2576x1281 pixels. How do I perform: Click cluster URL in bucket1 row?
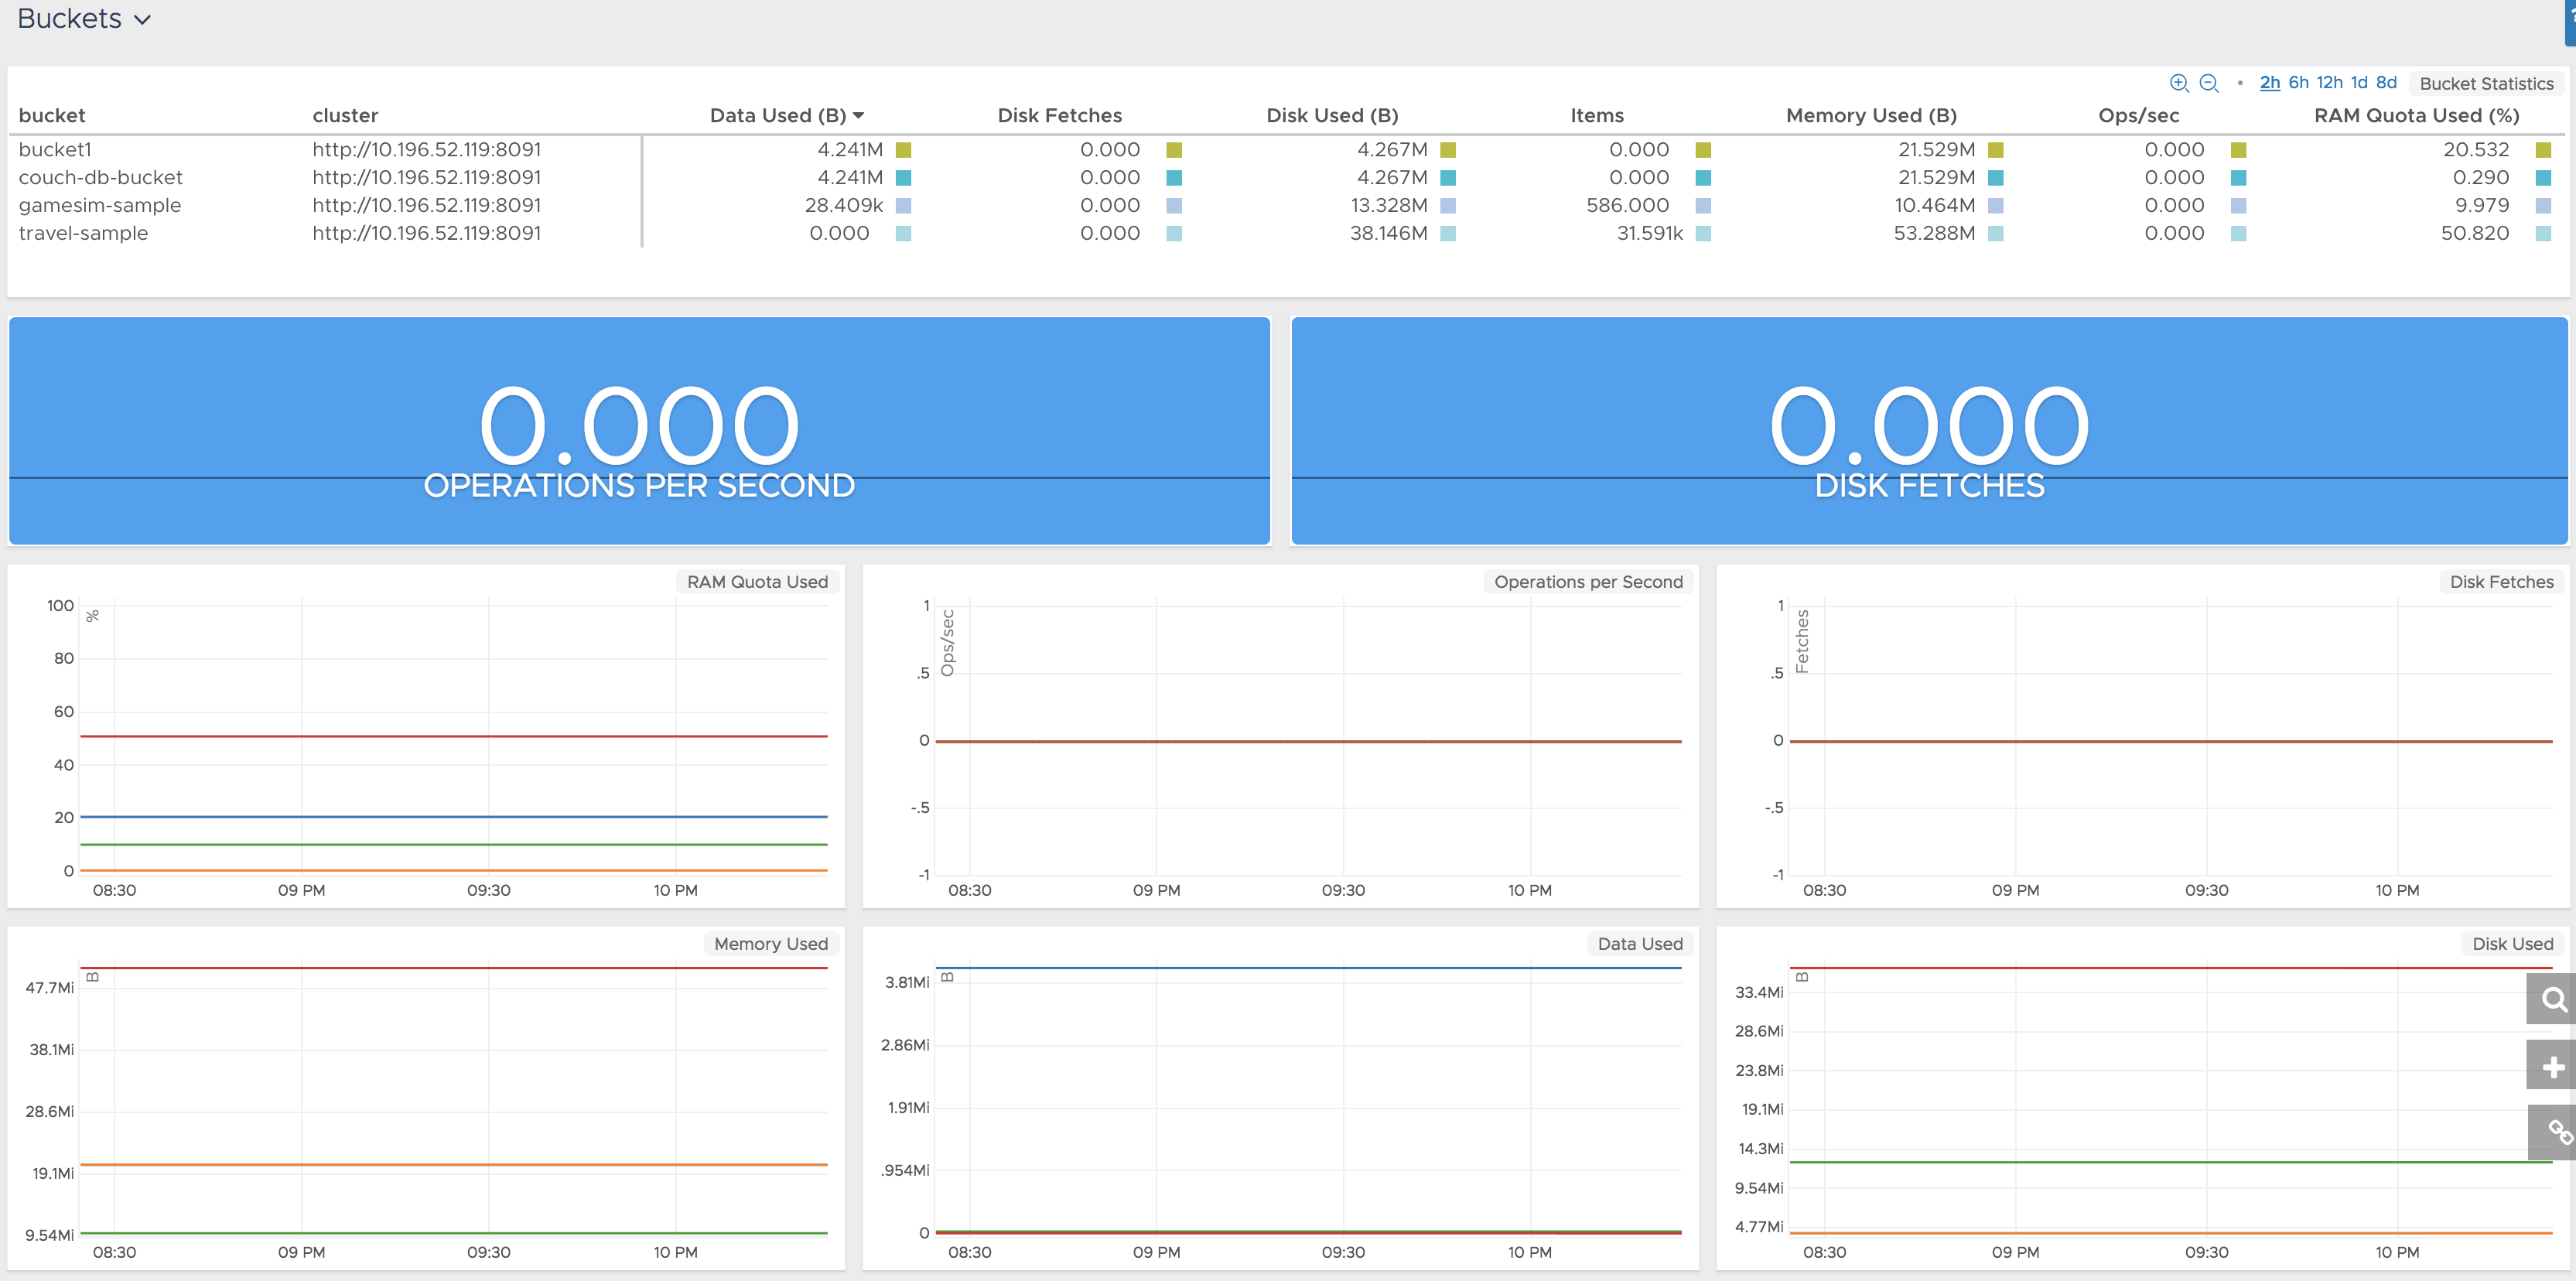click(426, 150)
